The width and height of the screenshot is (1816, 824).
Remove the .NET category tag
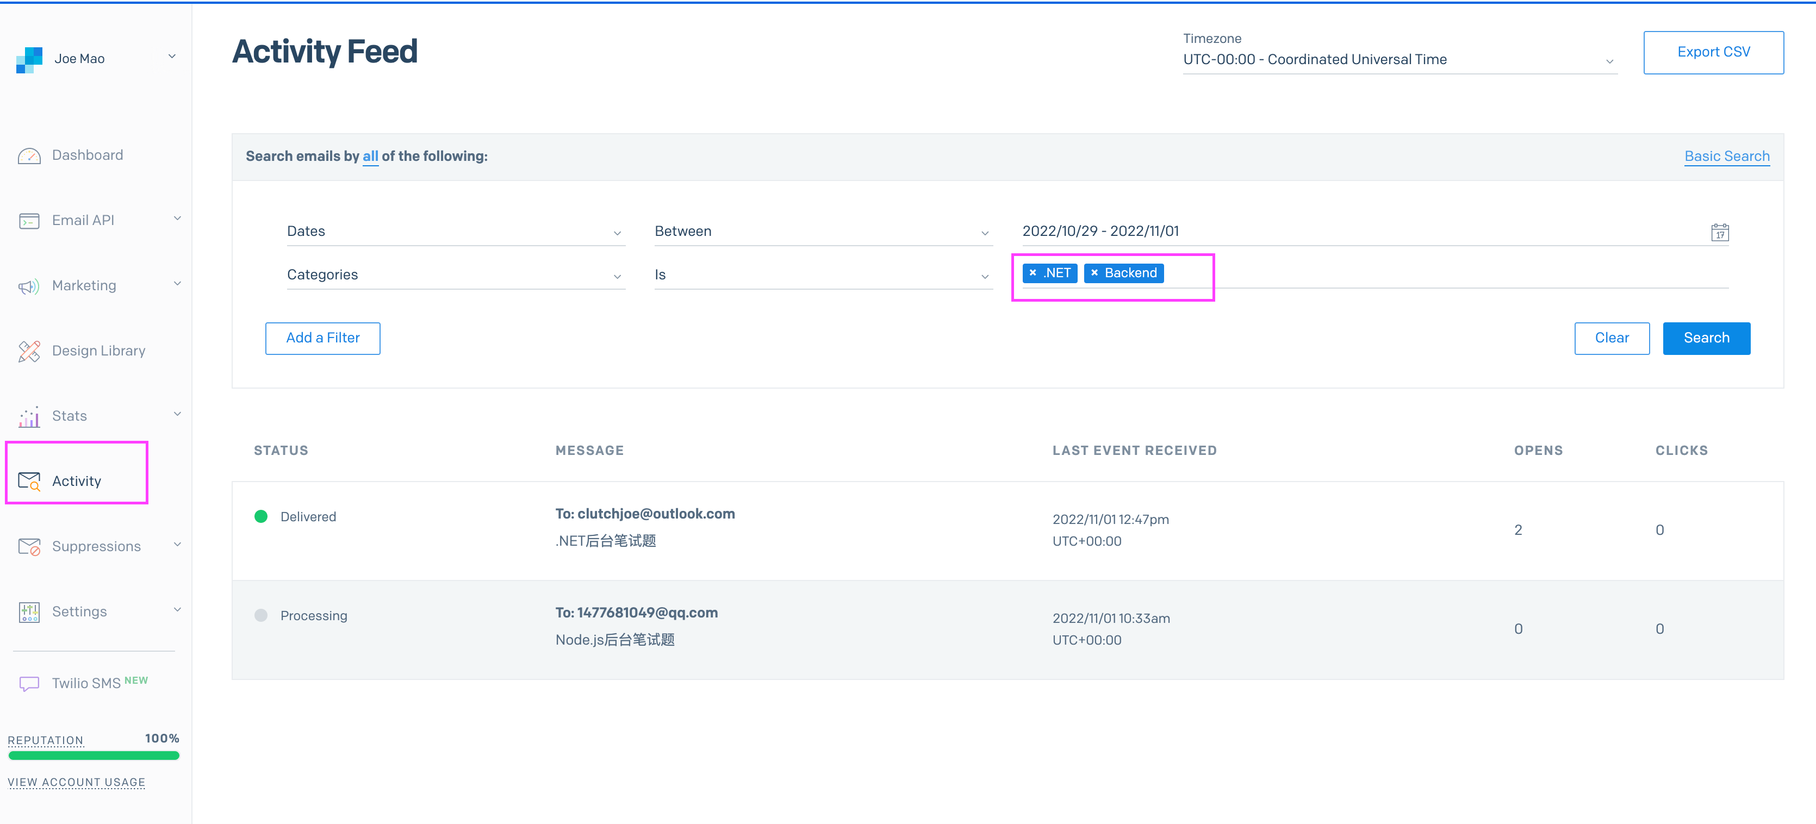(1033, 273)
